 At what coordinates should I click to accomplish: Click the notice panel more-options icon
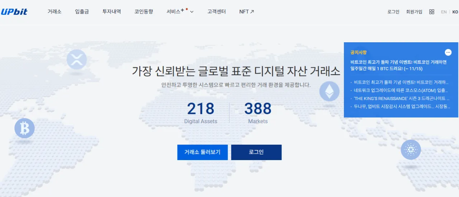click(448, 52)
